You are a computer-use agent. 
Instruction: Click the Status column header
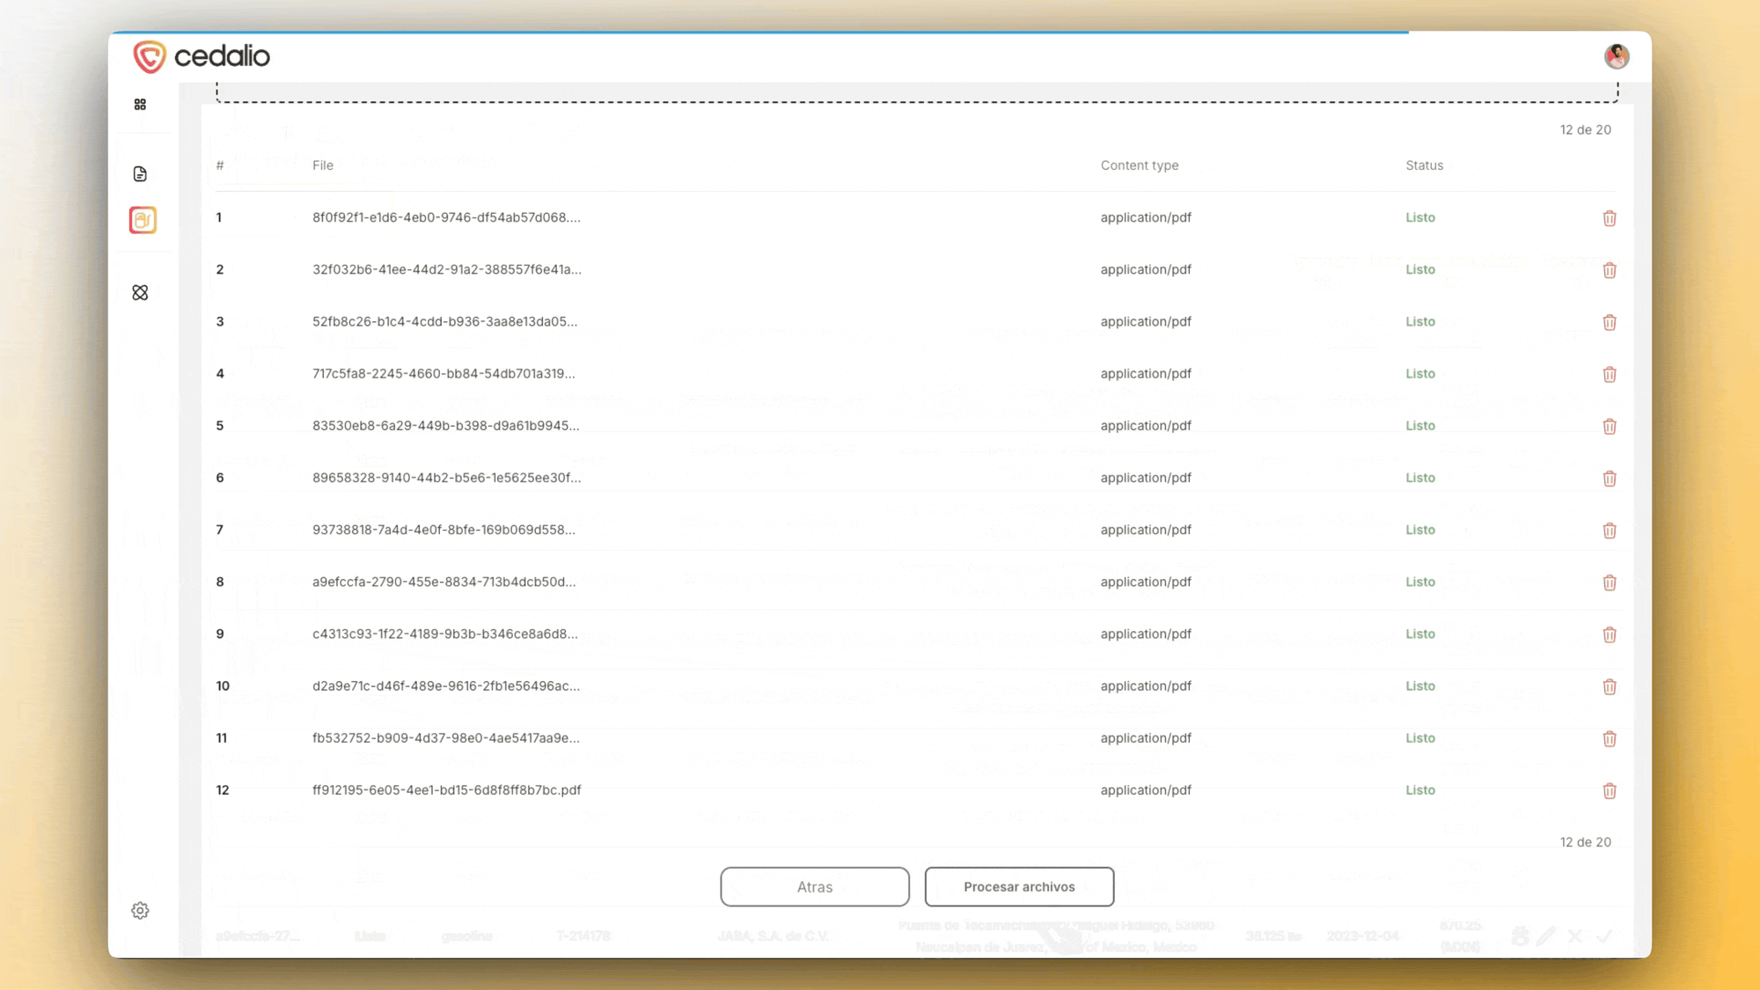pyautogui.click(x=1424, y=165)
